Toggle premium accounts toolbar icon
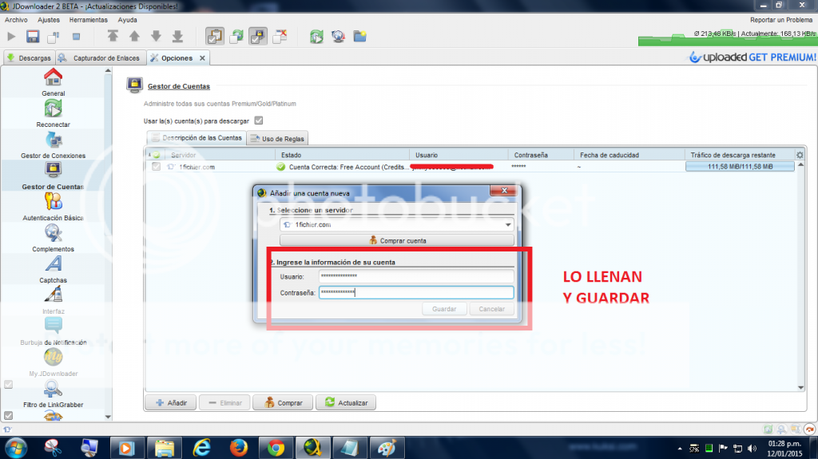 coord(258,36)
